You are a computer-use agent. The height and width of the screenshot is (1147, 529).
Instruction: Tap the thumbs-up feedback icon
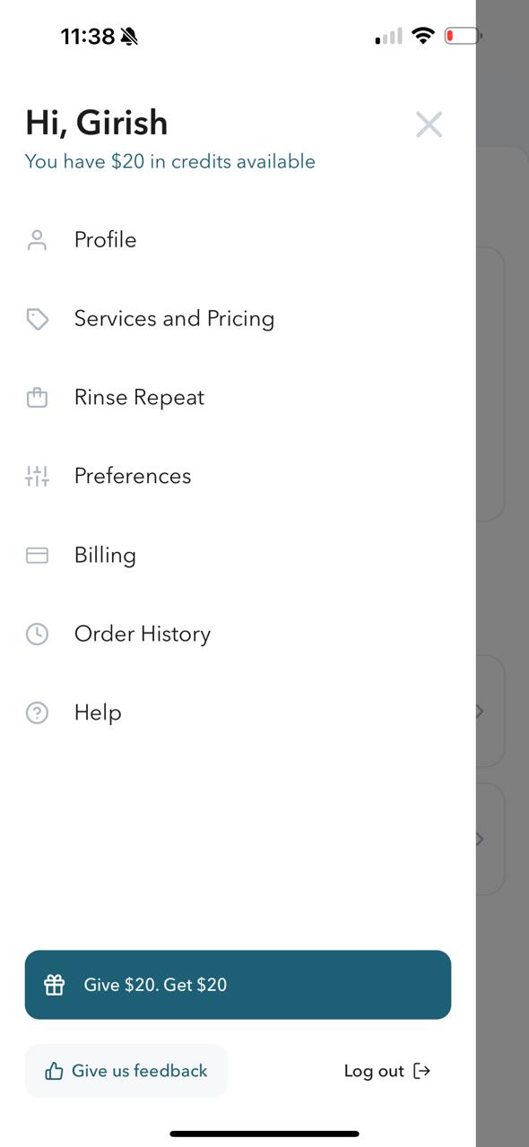coord(54,1071)
